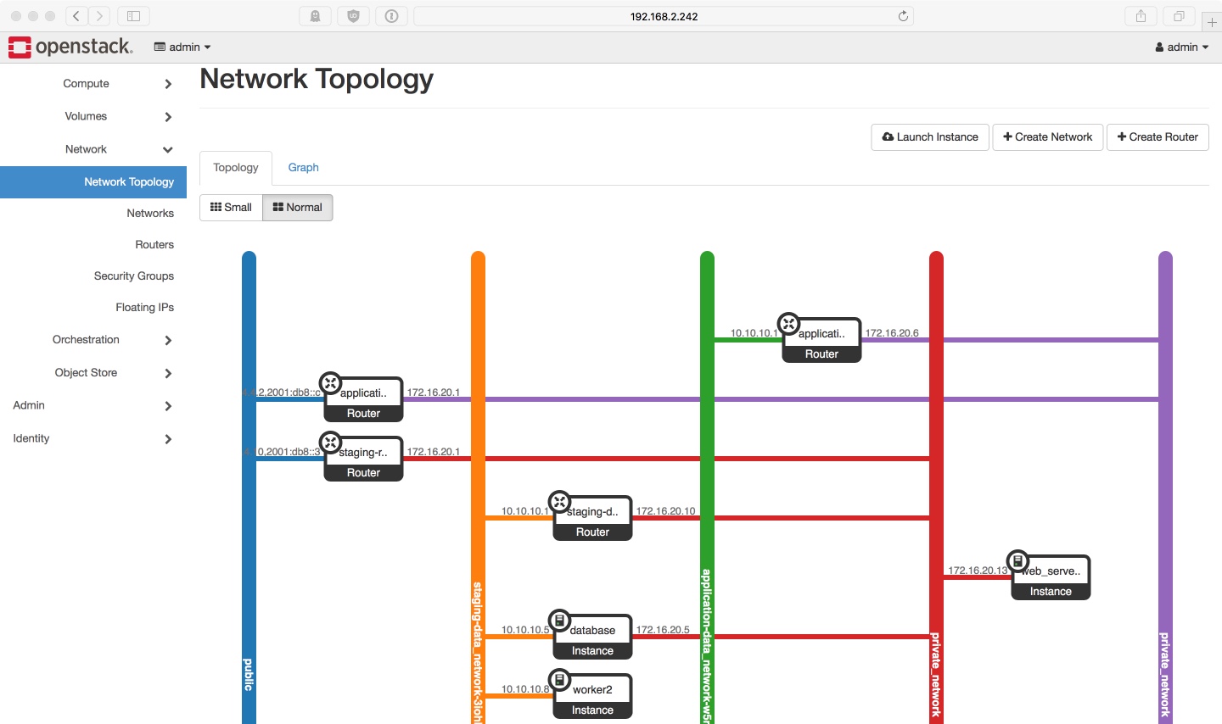This screenshot has height=724, width=1222.
Task: Open the admin user menu
Action: (1181, 47)
